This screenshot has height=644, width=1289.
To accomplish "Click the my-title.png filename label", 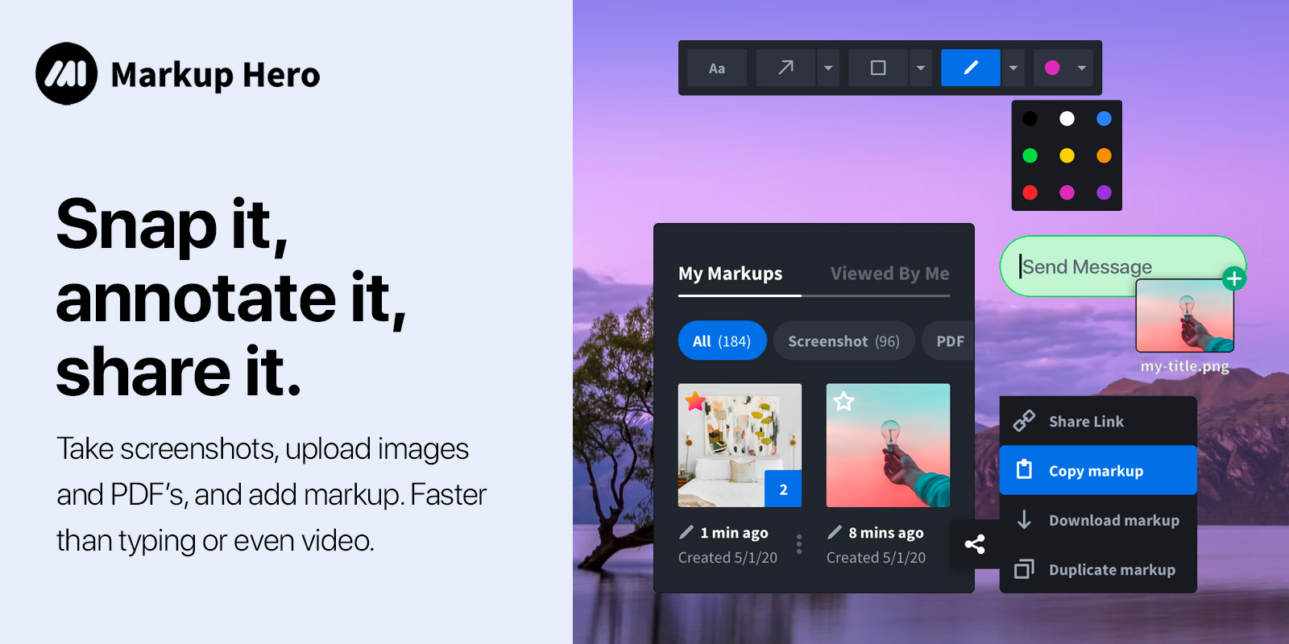I will tap(1184, 366).
